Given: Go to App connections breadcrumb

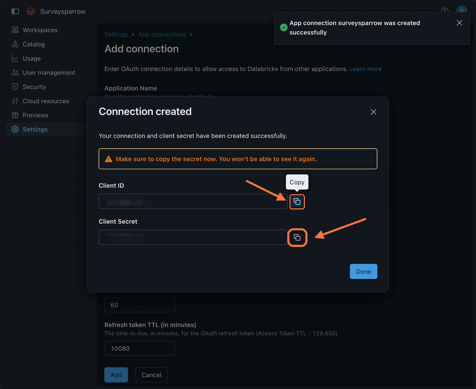Looking at the screenshot, I should pos(162,35).
